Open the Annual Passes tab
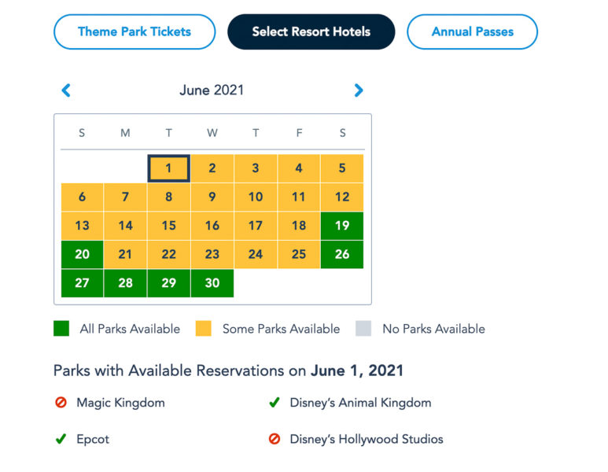The height and width of the screenshot is (472, 608). pyautogui.click(x=472, y=31)
